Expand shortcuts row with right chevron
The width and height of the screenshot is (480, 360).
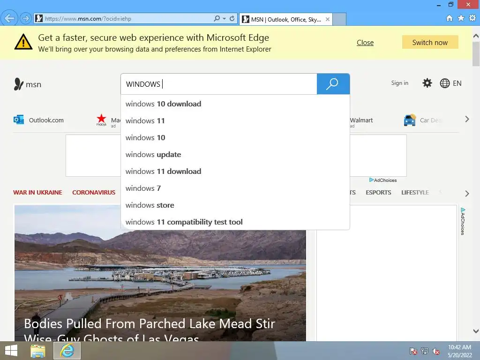(x=467, y=119)
